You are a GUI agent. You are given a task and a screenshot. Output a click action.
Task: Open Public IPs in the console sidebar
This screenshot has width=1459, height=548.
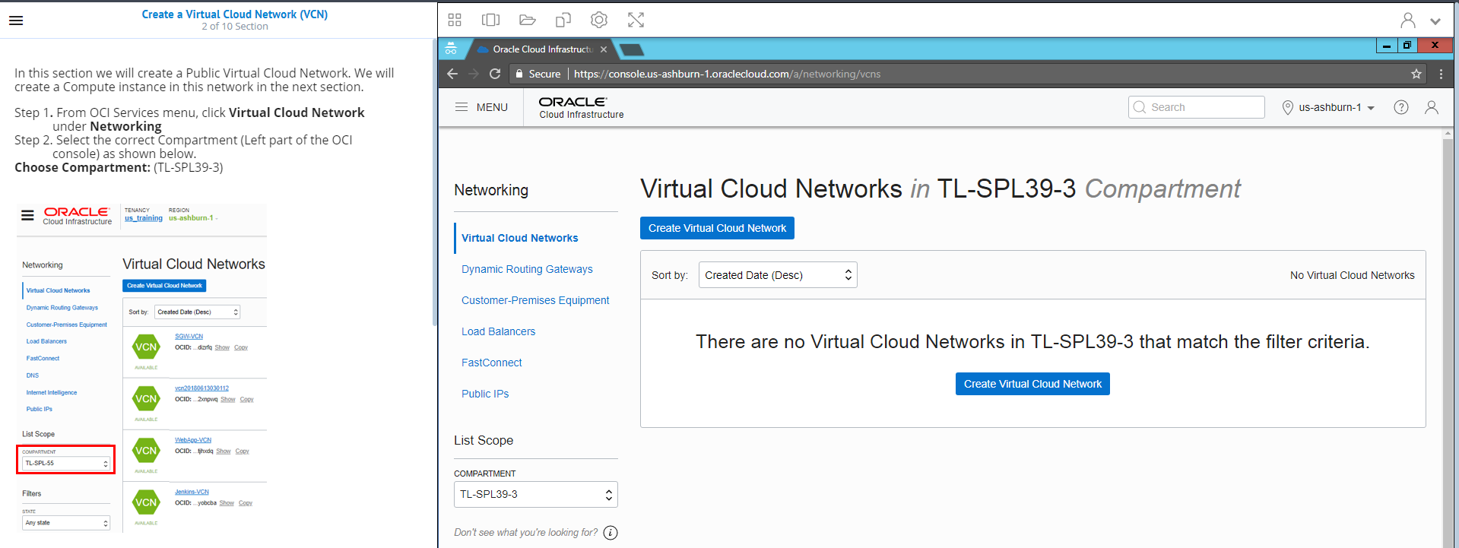coord(485,394)
